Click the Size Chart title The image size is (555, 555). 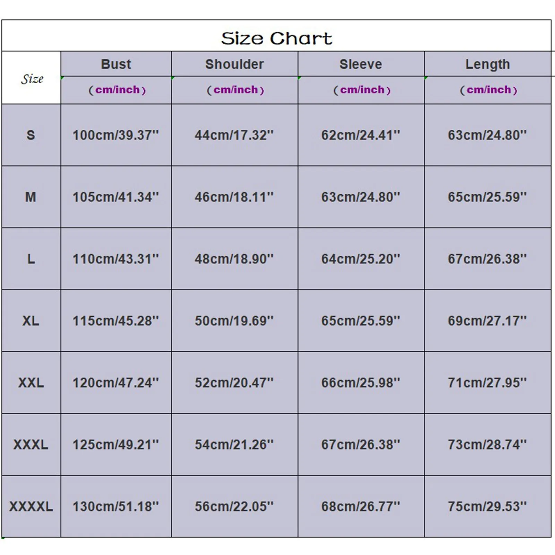tap(276, 38)
